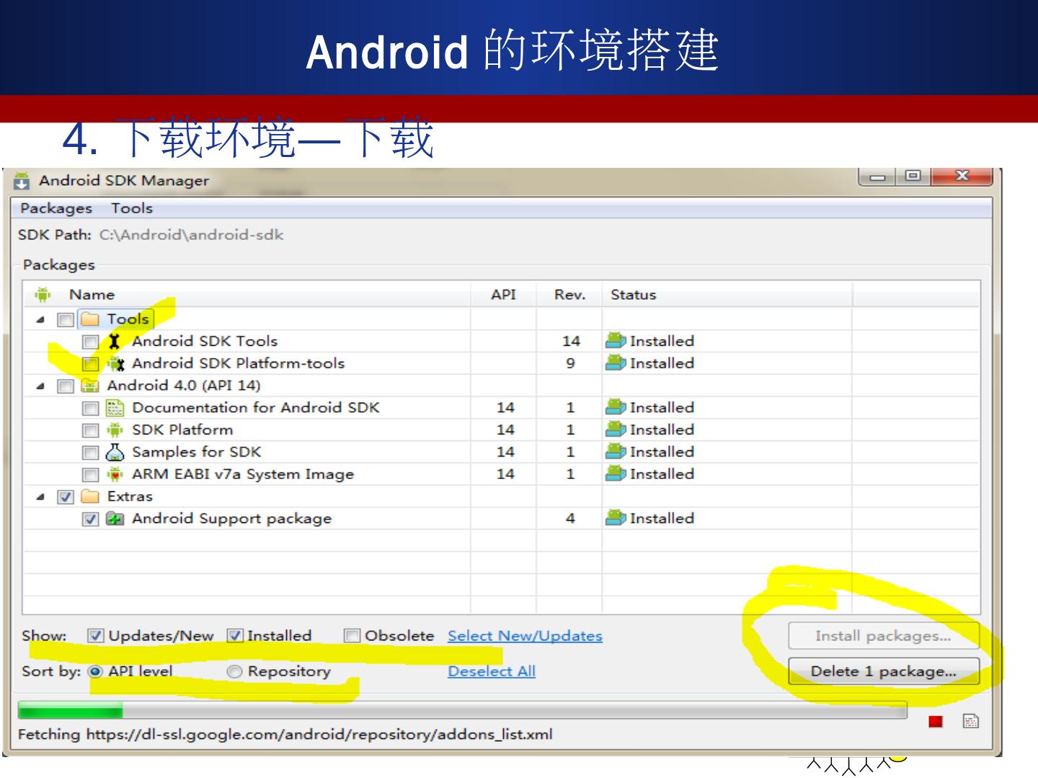Click the Android 4.0 (API 14) folder icon
The image size is (1038, 778).
[90, 385]
